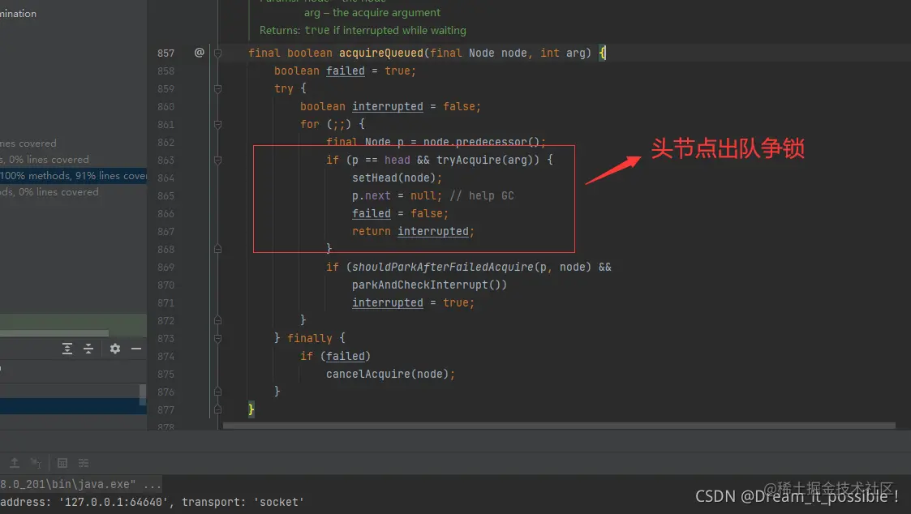Click 'Returns: true if interrupted while waiting' doc
Viewport: 911px width, 514px height.
click(x=363, y=30)
